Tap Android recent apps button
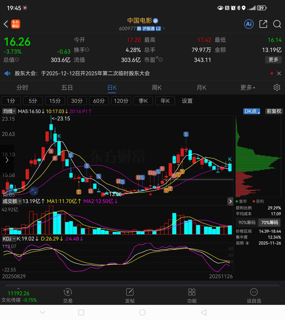Image resolution: width=285 pixels, height=320 pixels. click(81, 312)
